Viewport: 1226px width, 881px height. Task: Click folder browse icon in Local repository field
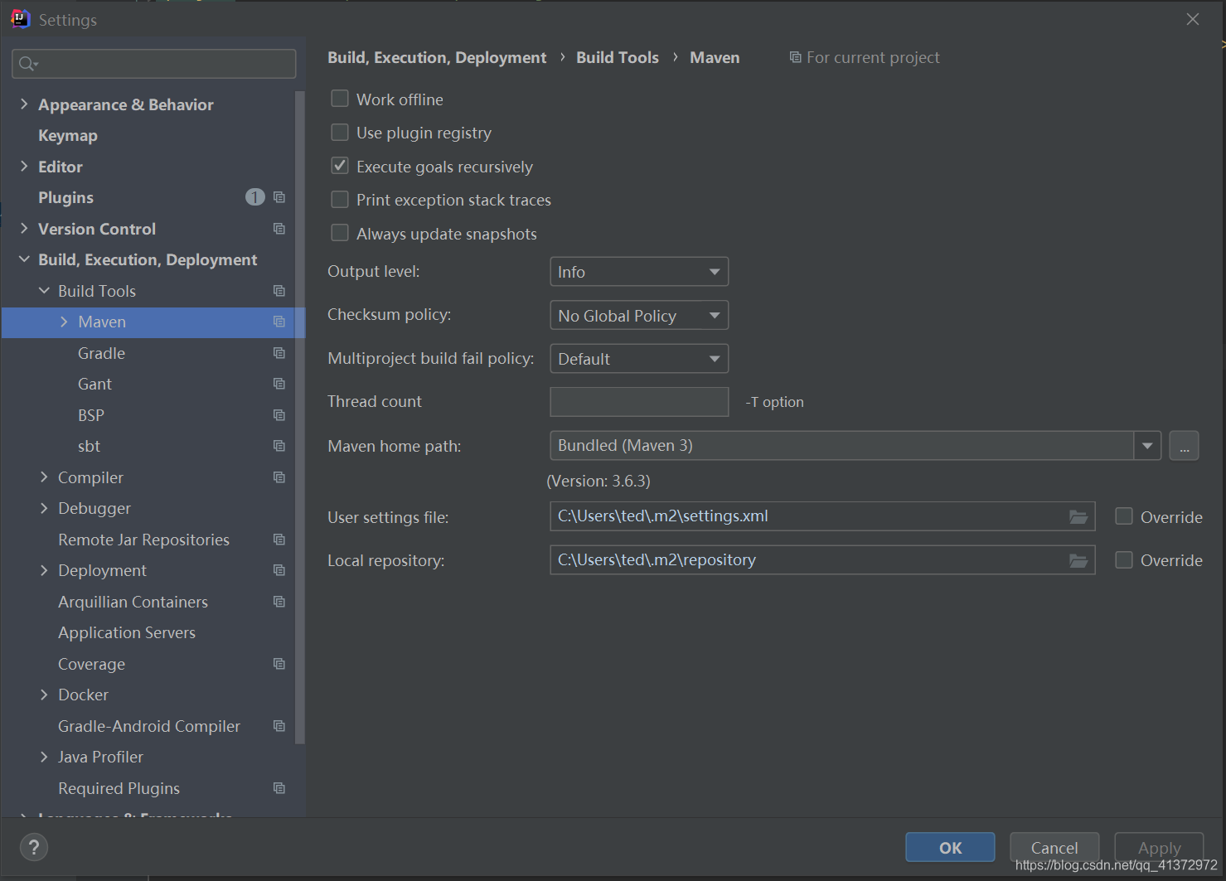click(x=1078, y=561)
